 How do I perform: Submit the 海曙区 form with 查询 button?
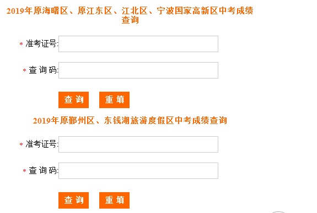click(73, 100)
